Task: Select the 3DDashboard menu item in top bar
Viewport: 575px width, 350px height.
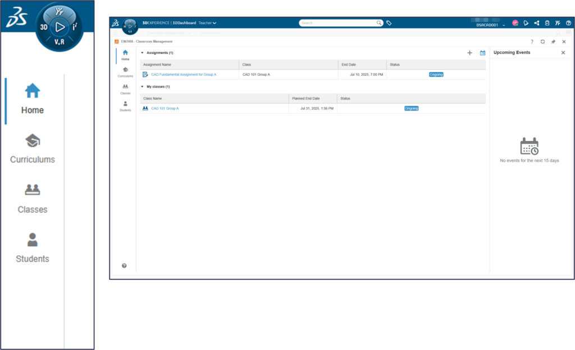Action: tap(184, 23)
